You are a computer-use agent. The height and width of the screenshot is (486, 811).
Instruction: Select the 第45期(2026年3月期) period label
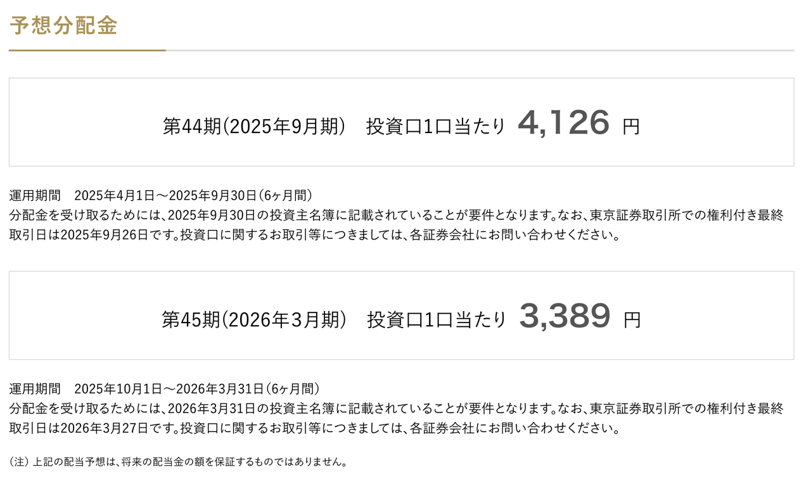click(x=254, y=319)
